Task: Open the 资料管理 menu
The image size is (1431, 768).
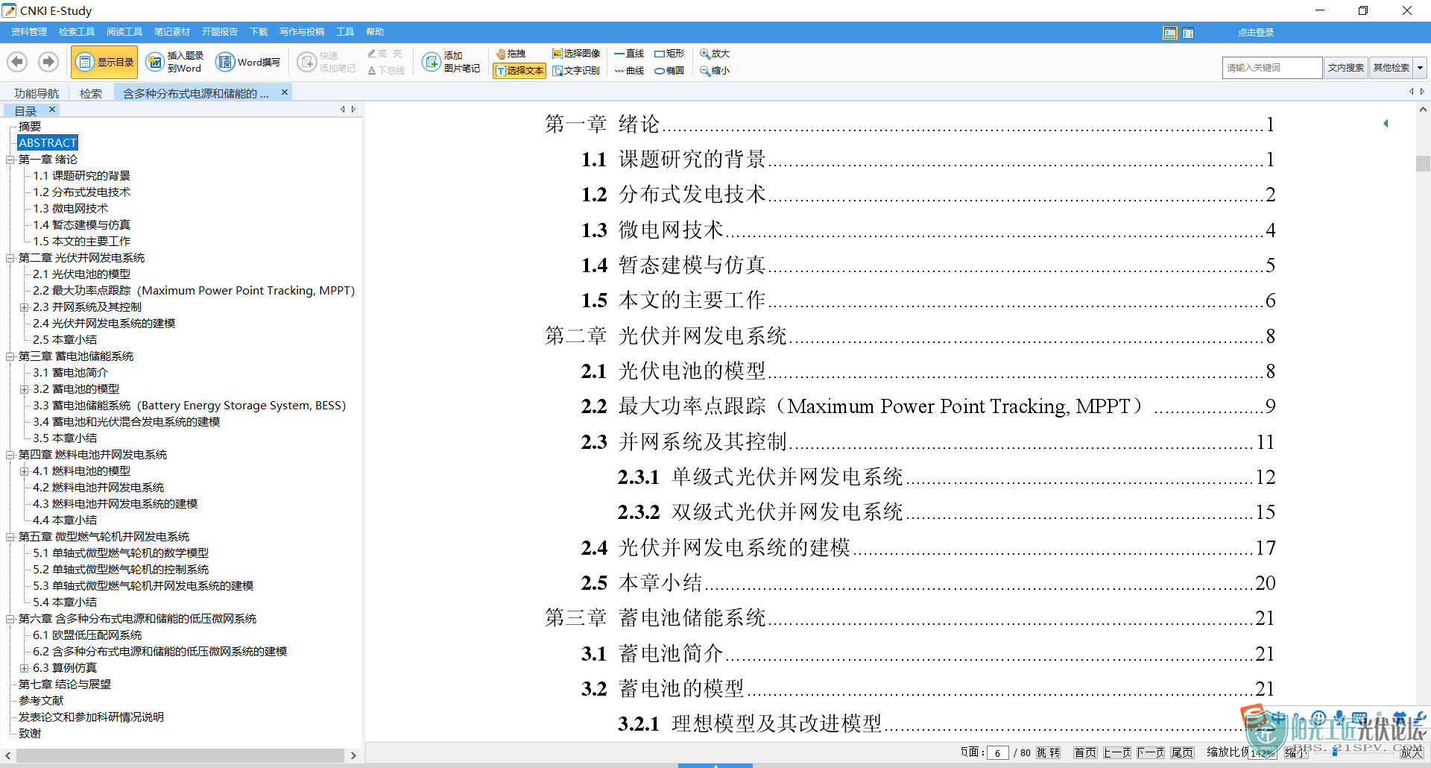Action: 29,32
